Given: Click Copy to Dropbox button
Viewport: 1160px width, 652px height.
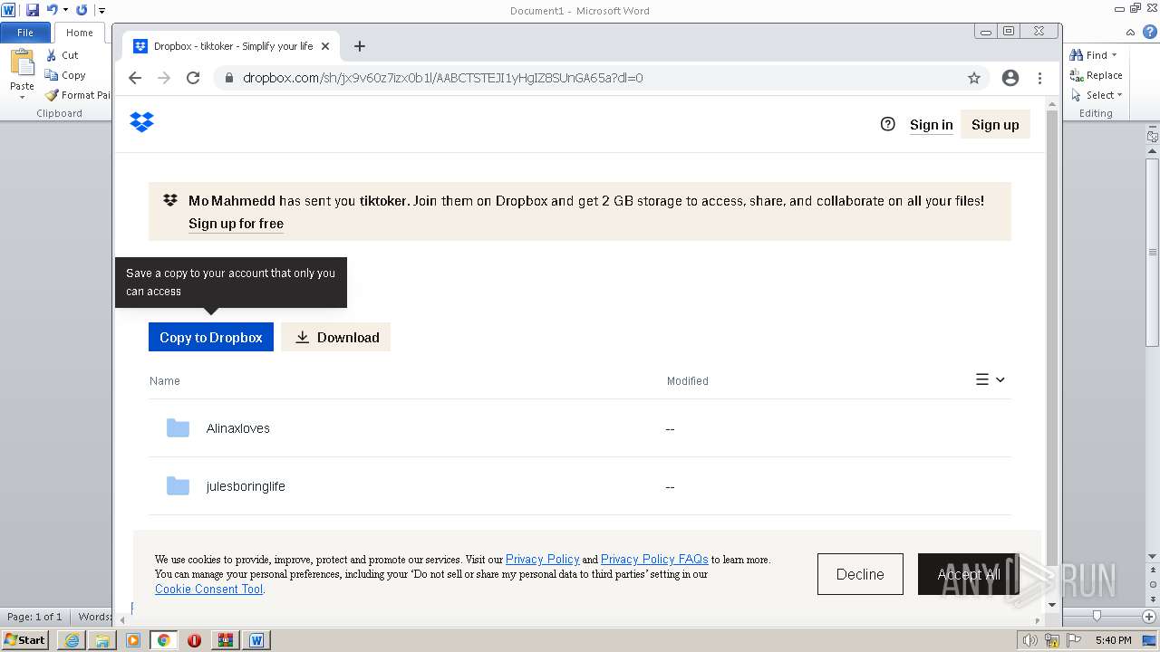Looking at the screenshot, I should tap(211, 337).
